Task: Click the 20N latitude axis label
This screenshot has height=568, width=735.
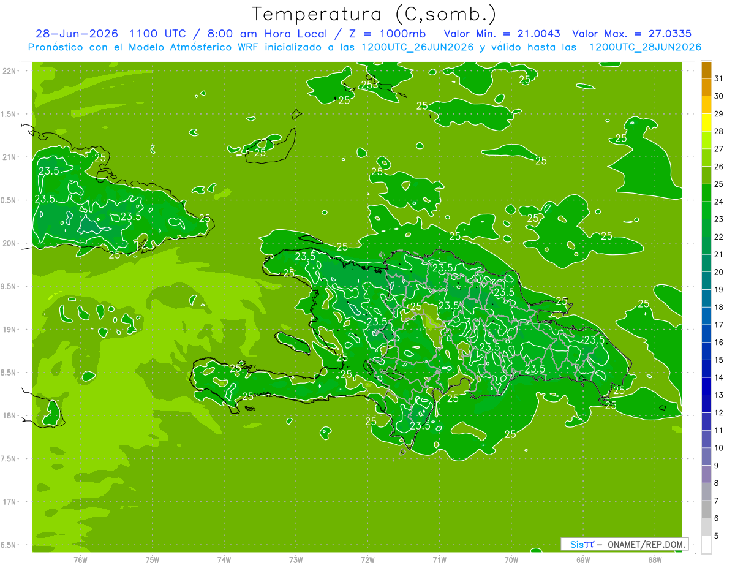Action: click(x=10, y=243)
